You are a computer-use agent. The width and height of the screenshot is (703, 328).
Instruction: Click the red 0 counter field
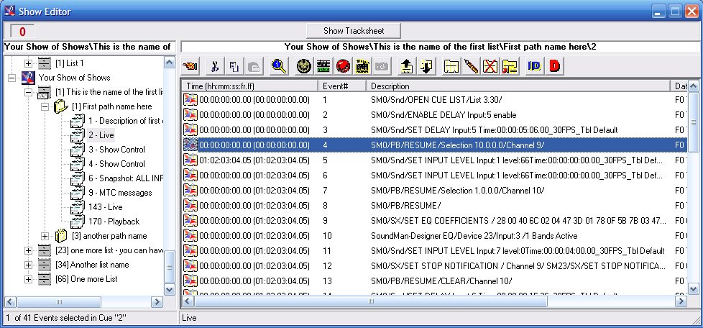point(22,32)
